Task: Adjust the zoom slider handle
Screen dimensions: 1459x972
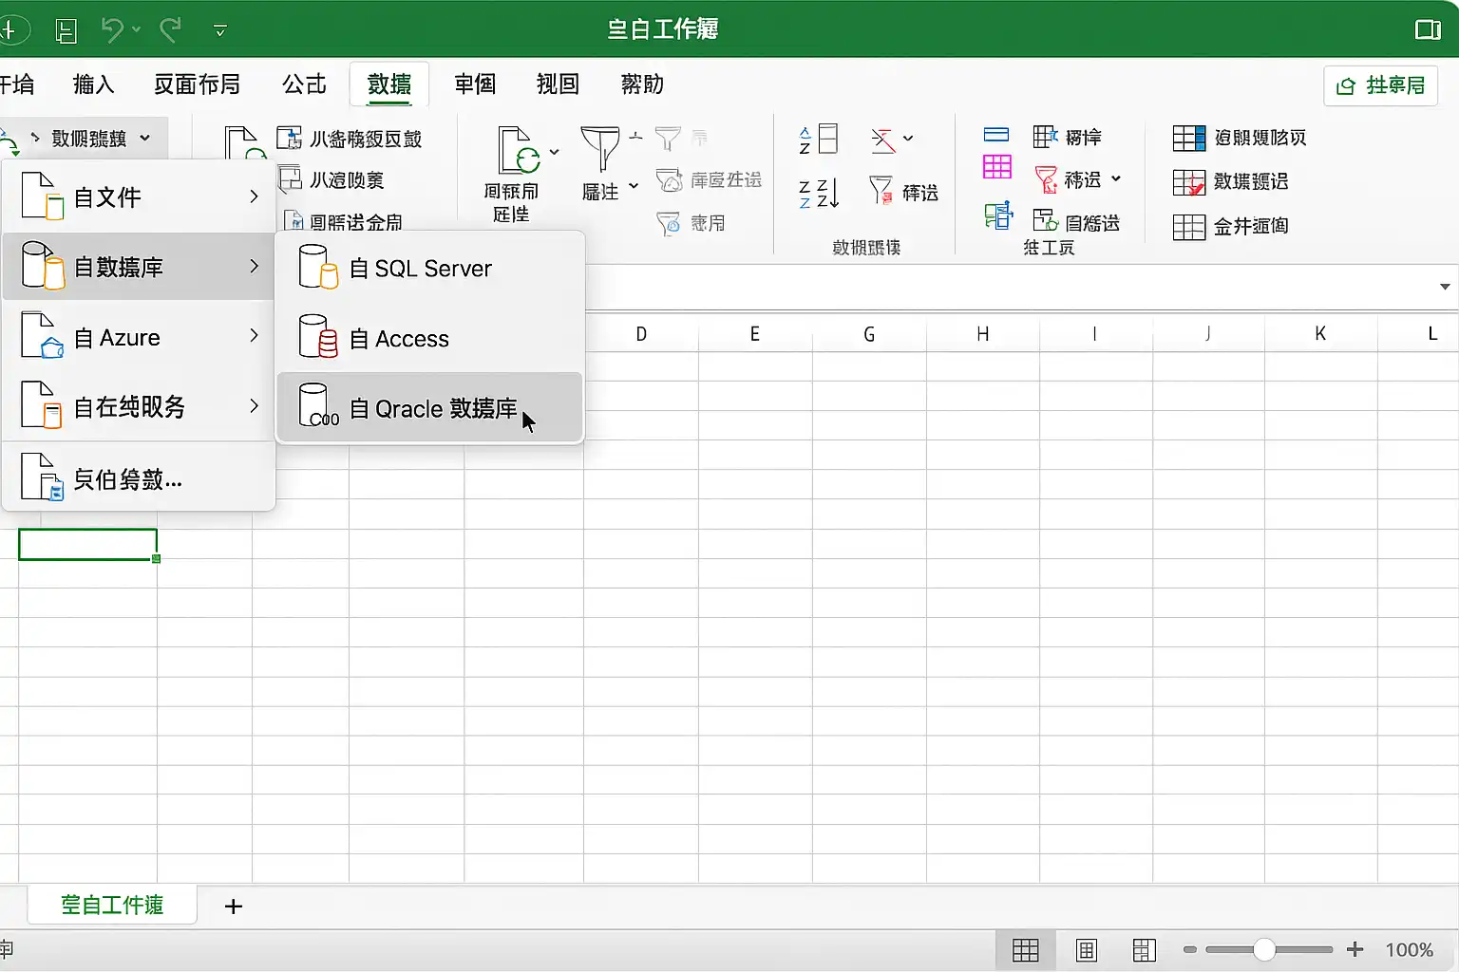Action: coord(1263,949)
